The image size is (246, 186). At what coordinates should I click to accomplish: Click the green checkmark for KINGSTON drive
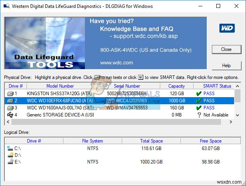[x=199, y=94]
